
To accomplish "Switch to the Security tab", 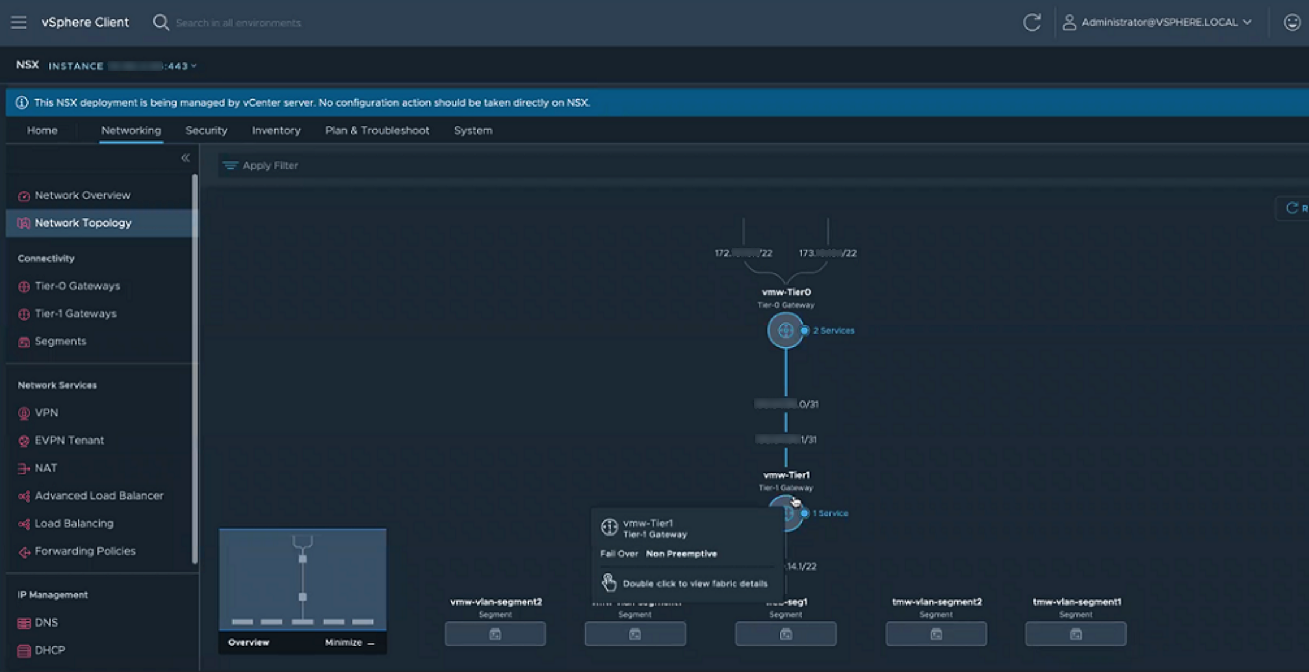I will click(x=206, y=130).
